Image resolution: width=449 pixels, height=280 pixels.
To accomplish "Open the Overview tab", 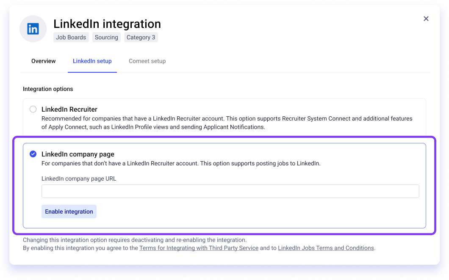I will click(x=44, y=61).
